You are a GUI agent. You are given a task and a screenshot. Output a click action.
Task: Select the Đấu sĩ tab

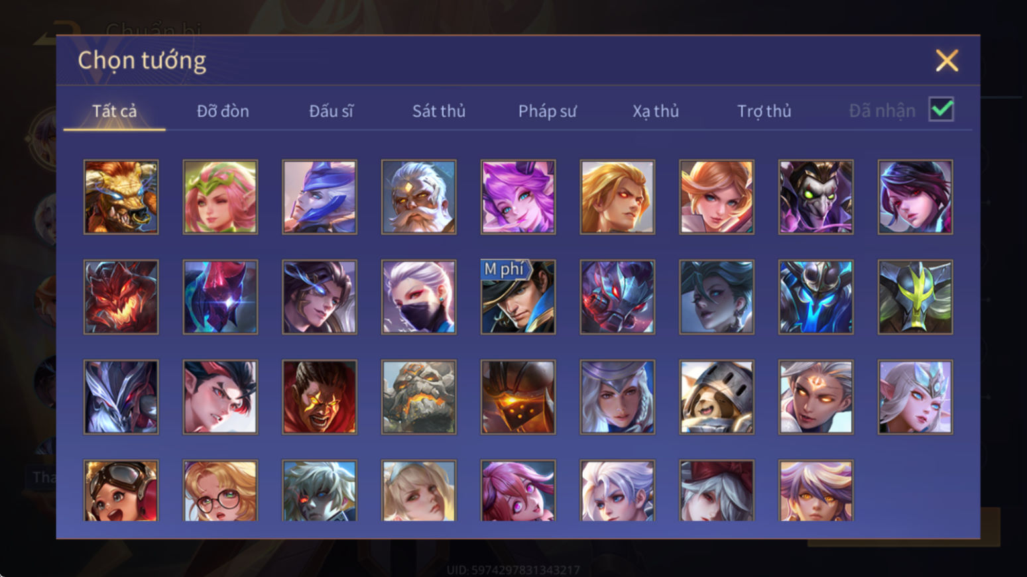pos(331,111)
